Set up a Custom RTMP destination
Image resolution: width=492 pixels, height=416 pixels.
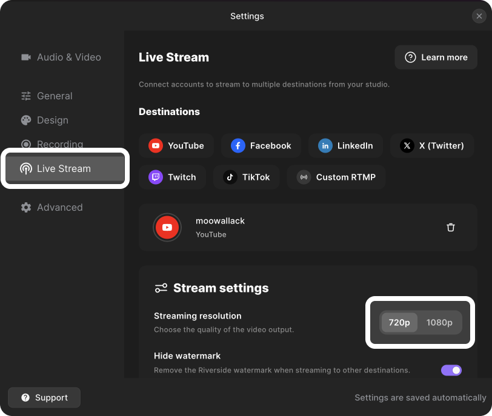pyautogui.click(x=336, y=177)
